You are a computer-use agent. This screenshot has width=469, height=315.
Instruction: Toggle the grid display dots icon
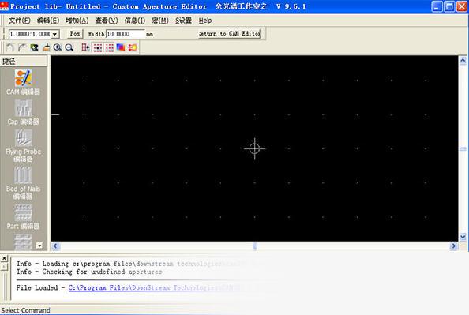pyautogui.click(x=110, y=47)
